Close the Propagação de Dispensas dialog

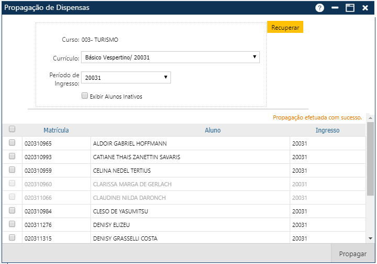click(365, 8)
